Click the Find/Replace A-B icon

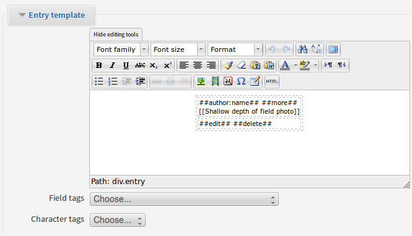click(x=317, y=49)
